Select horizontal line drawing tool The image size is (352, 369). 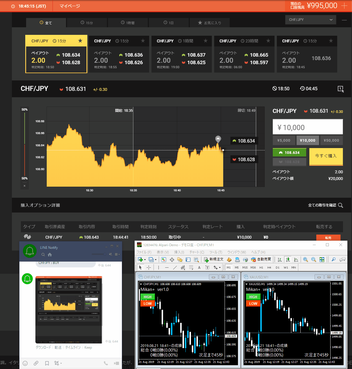pyautogui.click(x=167, y=267)
